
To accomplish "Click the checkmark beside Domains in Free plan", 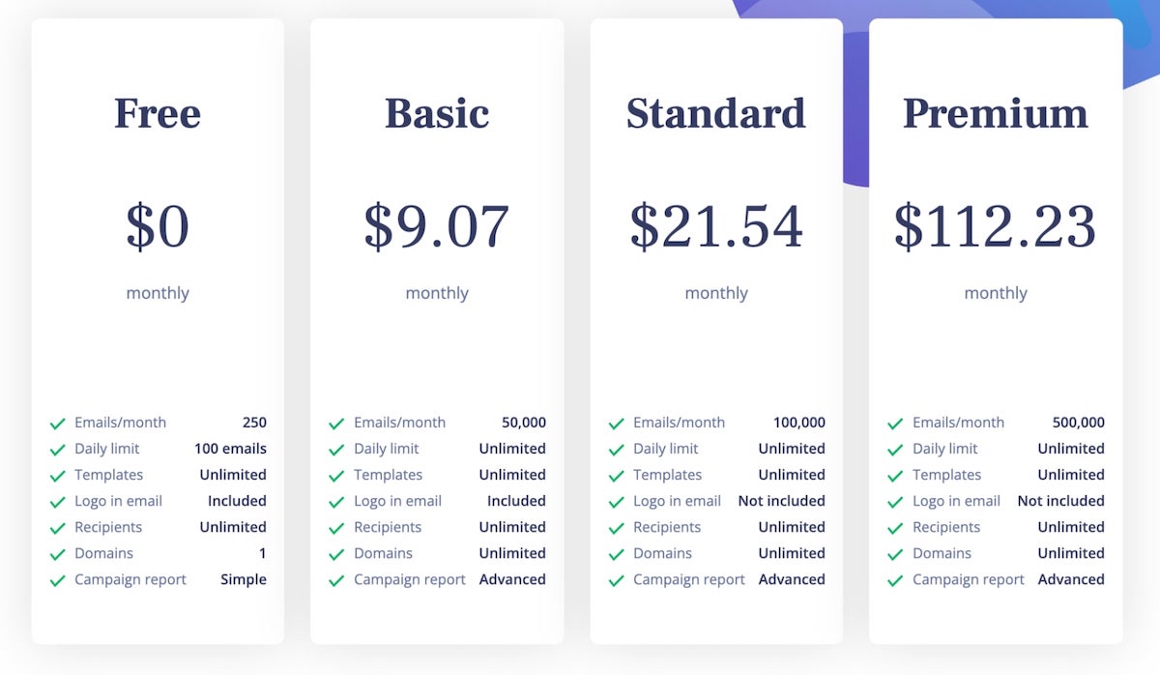I will [x=58, y=554].
